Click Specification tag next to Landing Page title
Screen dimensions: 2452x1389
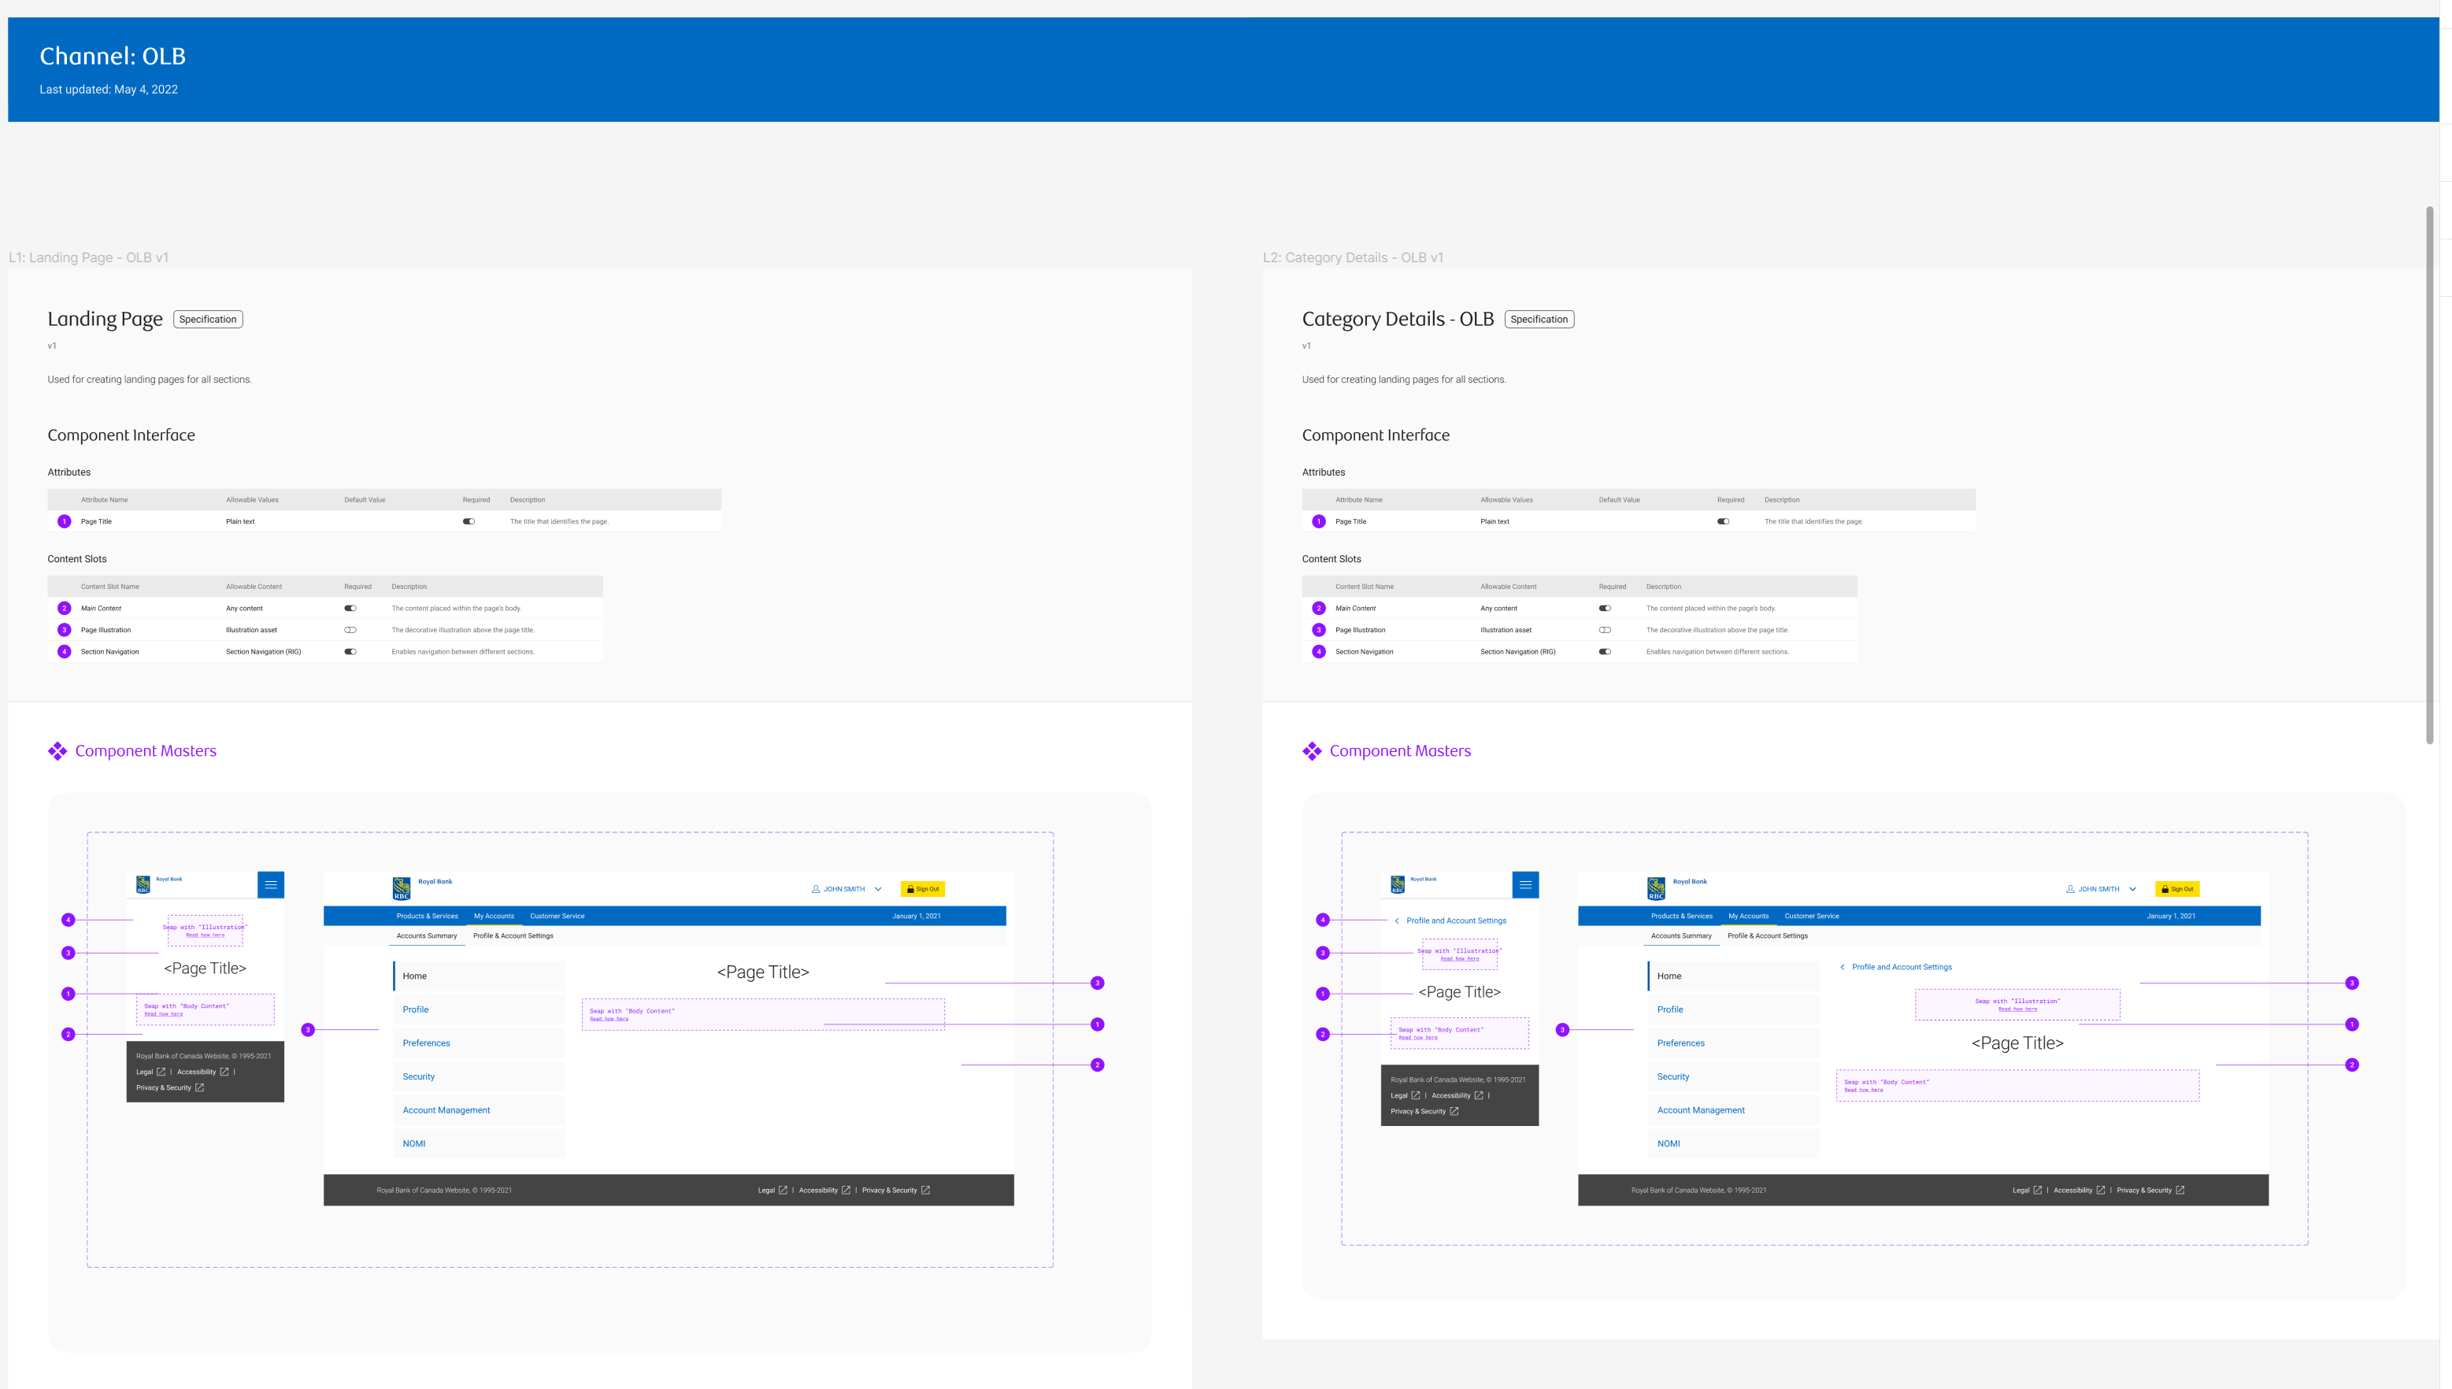point(208,320)
